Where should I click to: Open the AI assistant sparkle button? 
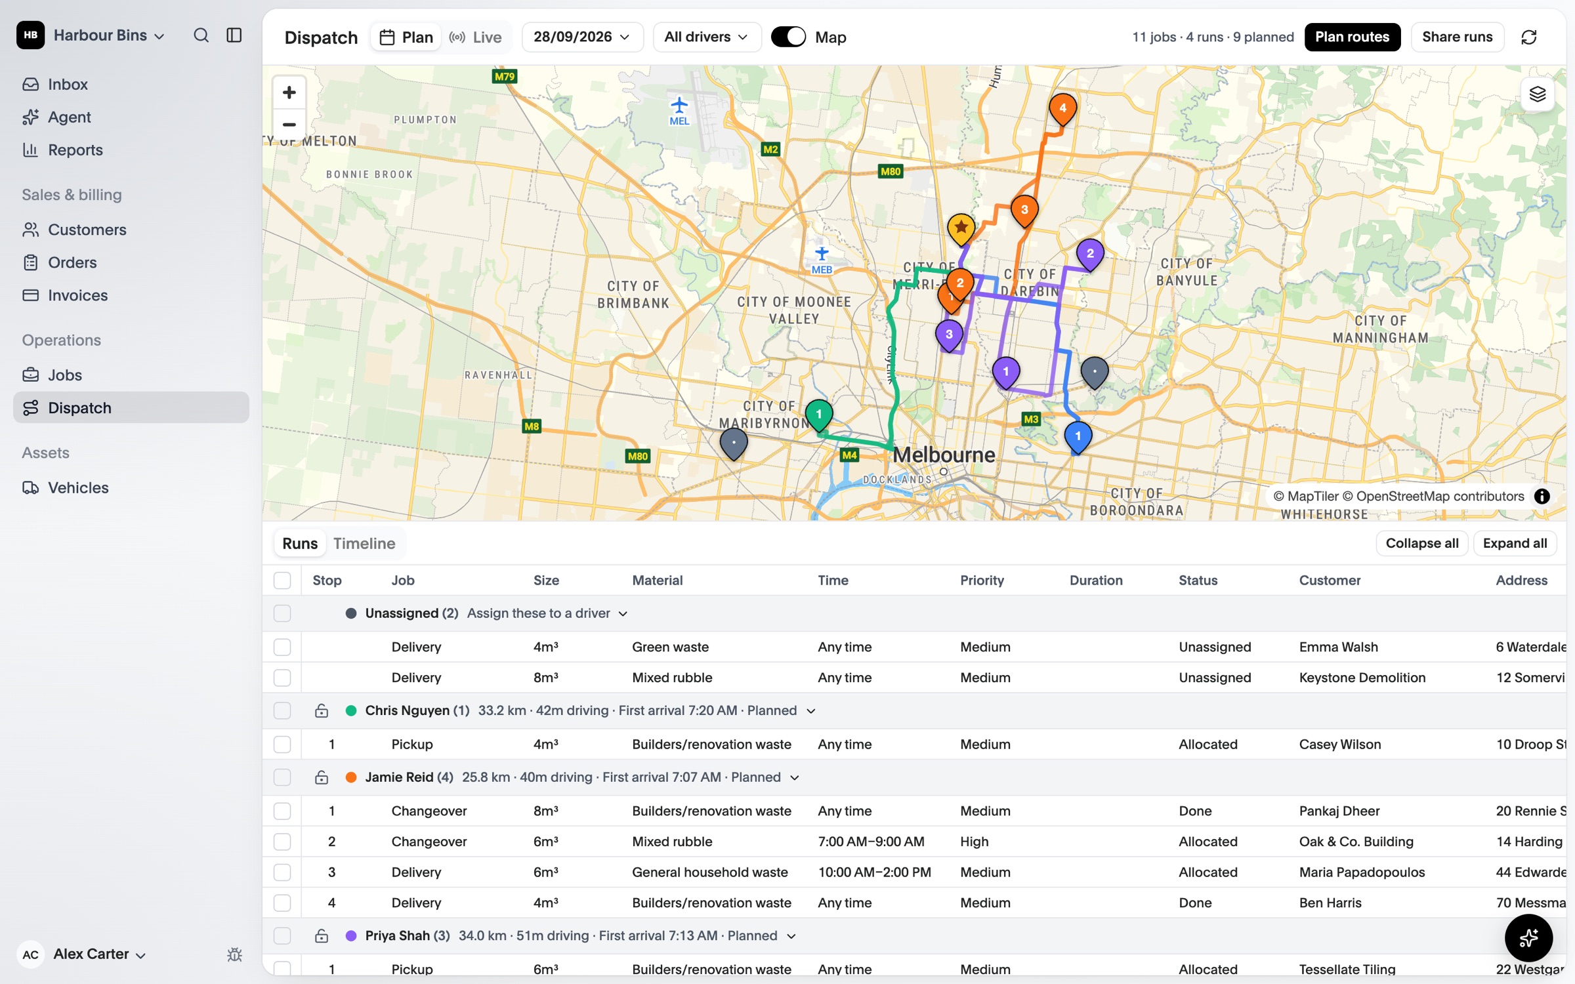pos(1528,938)
